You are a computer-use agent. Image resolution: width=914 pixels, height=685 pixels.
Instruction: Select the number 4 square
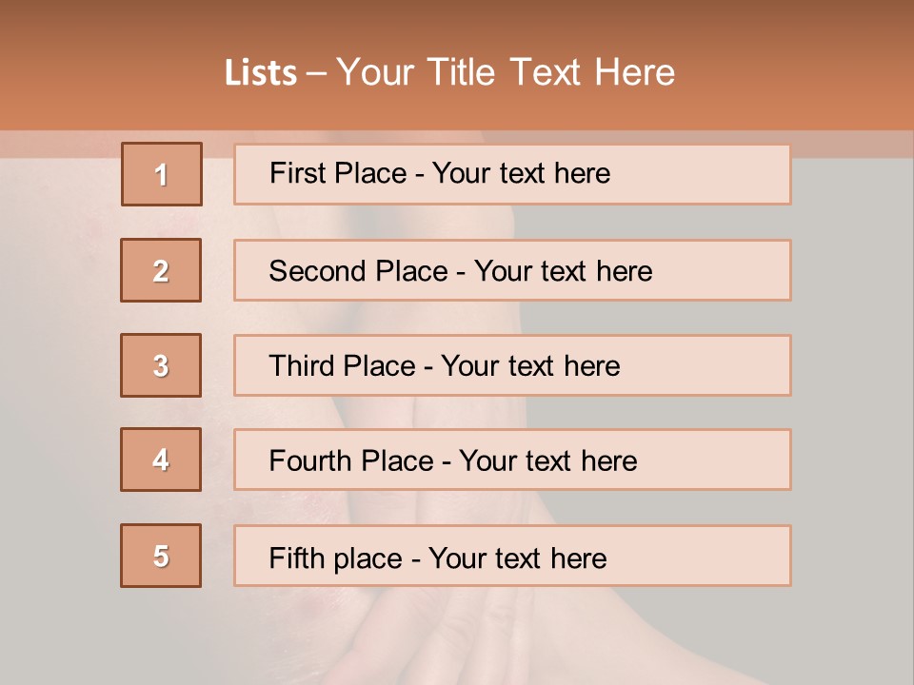click(161, 460)
